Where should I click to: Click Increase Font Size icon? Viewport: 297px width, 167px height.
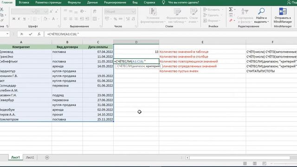click(x=51, y=12)
